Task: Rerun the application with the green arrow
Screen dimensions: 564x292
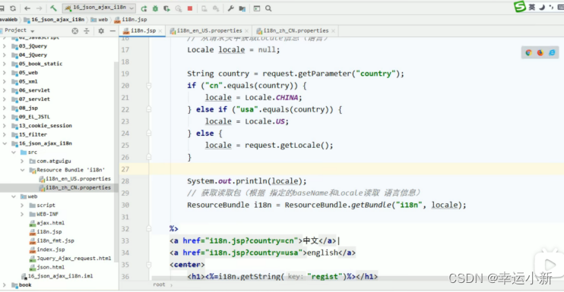Action: coord(144,8)
